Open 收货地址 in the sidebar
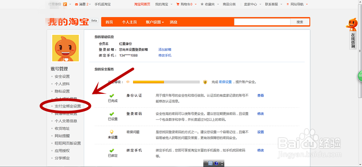The width and height of the screenshot is (362, 167). click(62, 129)
